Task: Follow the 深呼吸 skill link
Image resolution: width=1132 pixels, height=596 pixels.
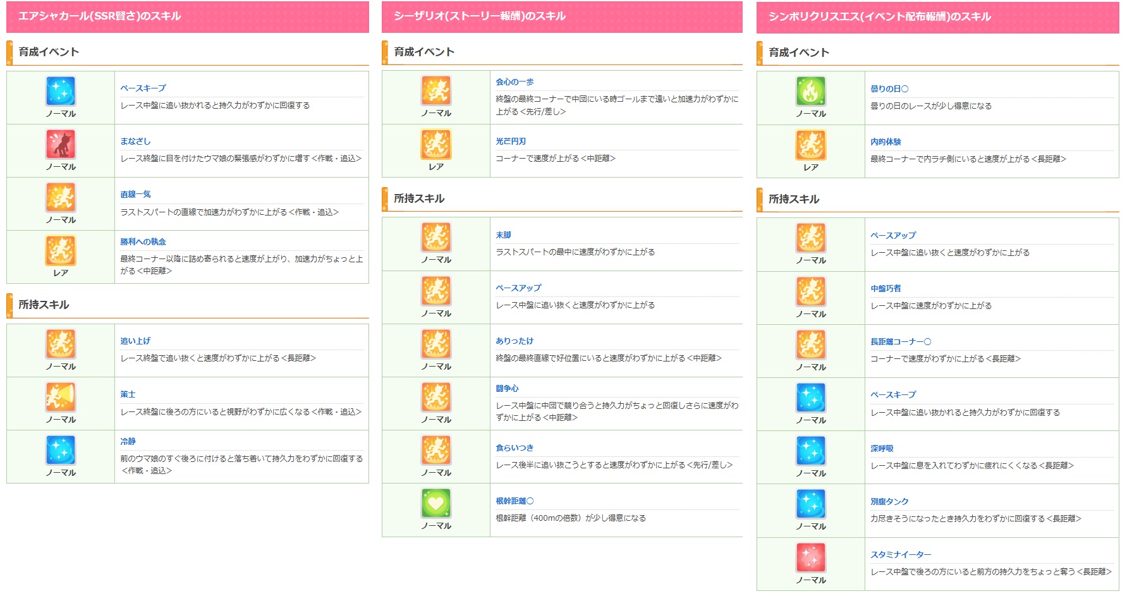Action: [x=882, y=449]
